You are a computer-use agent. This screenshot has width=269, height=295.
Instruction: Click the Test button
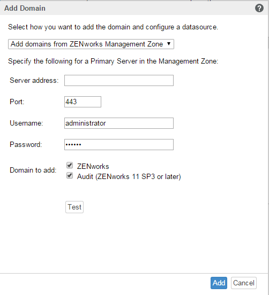pyautogui.click(x=74, y=207)
